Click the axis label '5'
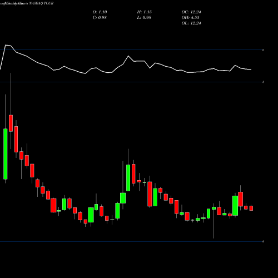The height and width of the screenshot is (278, 278). [263, 82]
